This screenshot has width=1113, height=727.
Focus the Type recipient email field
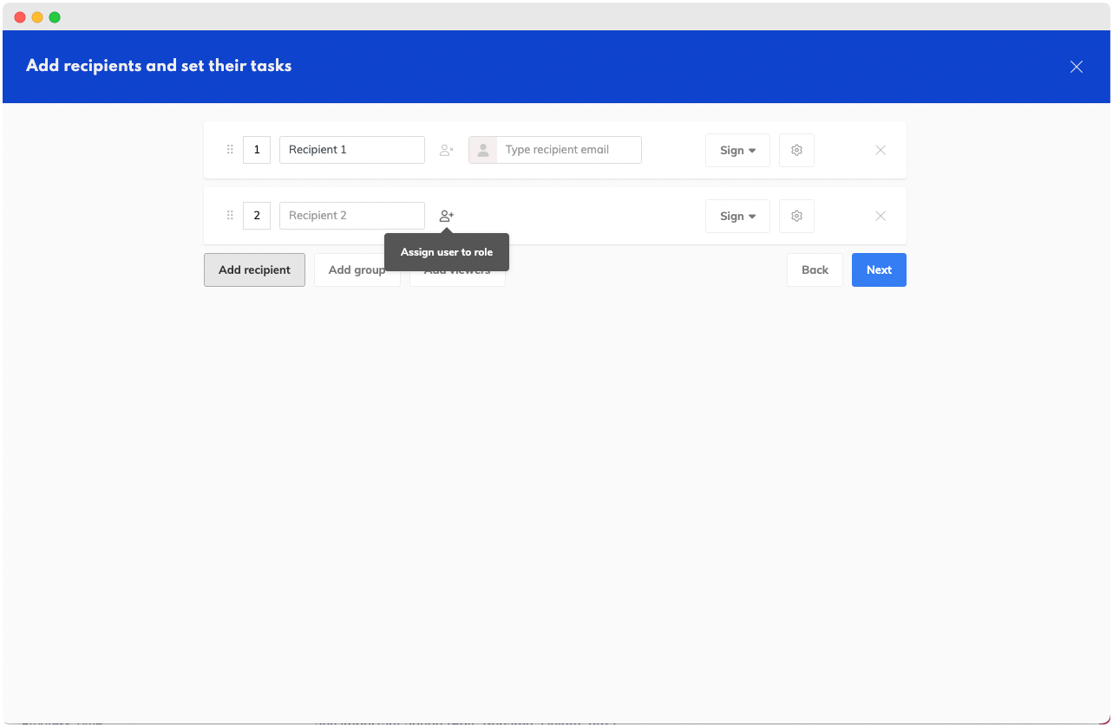tap(568, 150)
